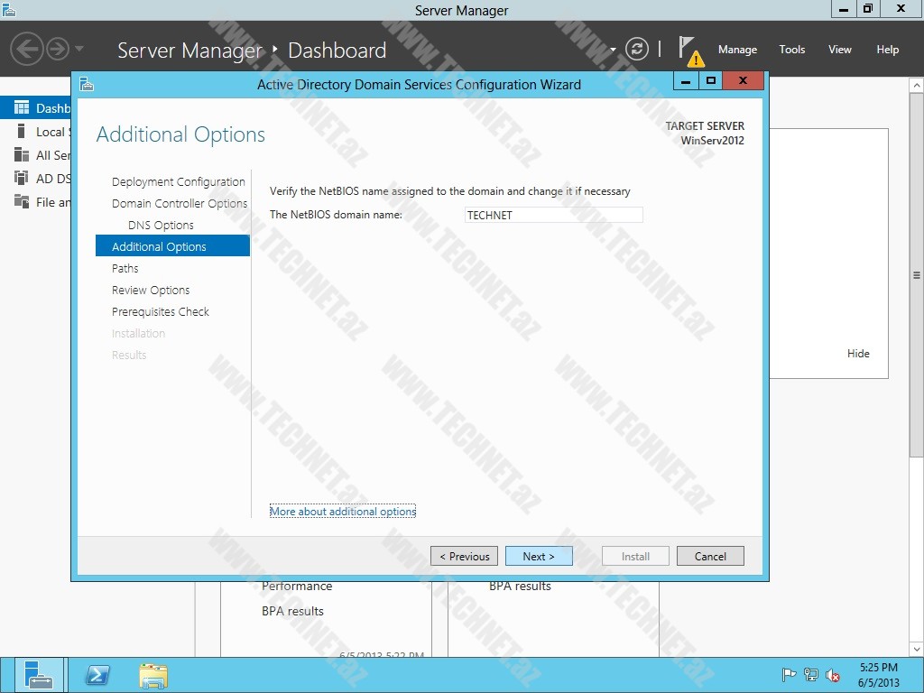The image size is (924, 693).
Task: Select the Paths step in the wizard
Action: click(x=125, y=268)
